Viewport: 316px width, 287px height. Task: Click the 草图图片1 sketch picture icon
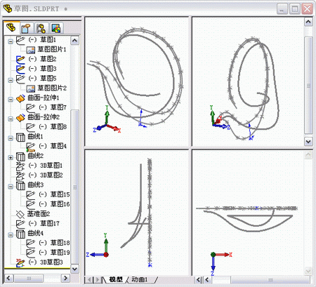pyautogui.click(x=30, y=50)
